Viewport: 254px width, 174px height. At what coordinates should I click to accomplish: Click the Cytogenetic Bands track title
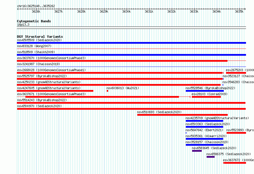point(34,21)
